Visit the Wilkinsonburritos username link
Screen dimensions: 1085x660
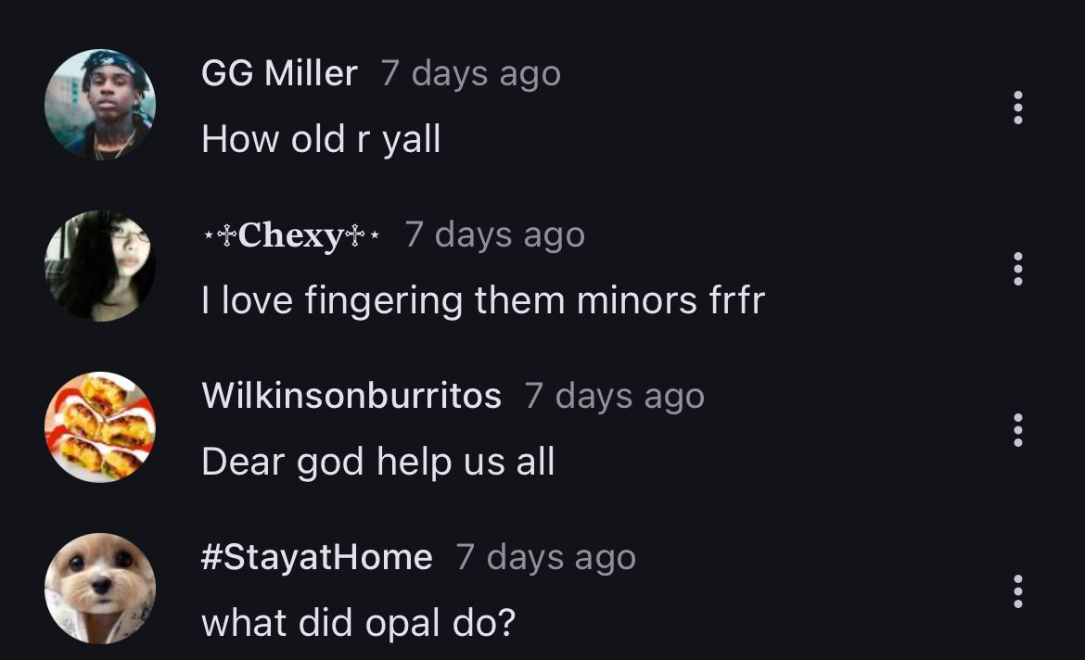[351, 396]
